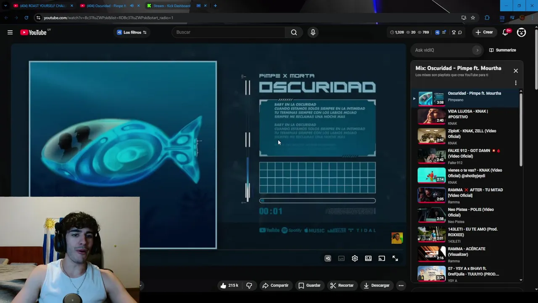Screen dimensions: 538x303
Task: Mute the Oscuridad tab audio icon
Action: tap(132, 6)
